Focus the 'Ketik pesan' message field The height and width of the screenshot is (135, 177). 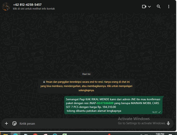tap(68, 124)
